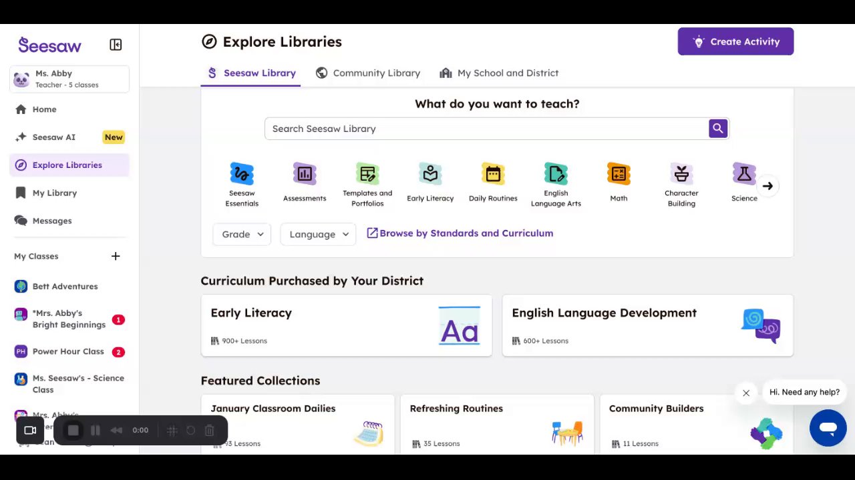855x480 pixels.
Task: Open the Refreshing Routines collection
Action: click(497, 425)
